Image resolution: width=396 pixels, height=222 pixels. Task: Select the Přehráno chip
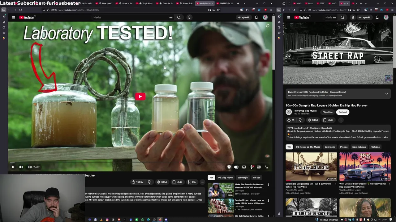[375, 147]
